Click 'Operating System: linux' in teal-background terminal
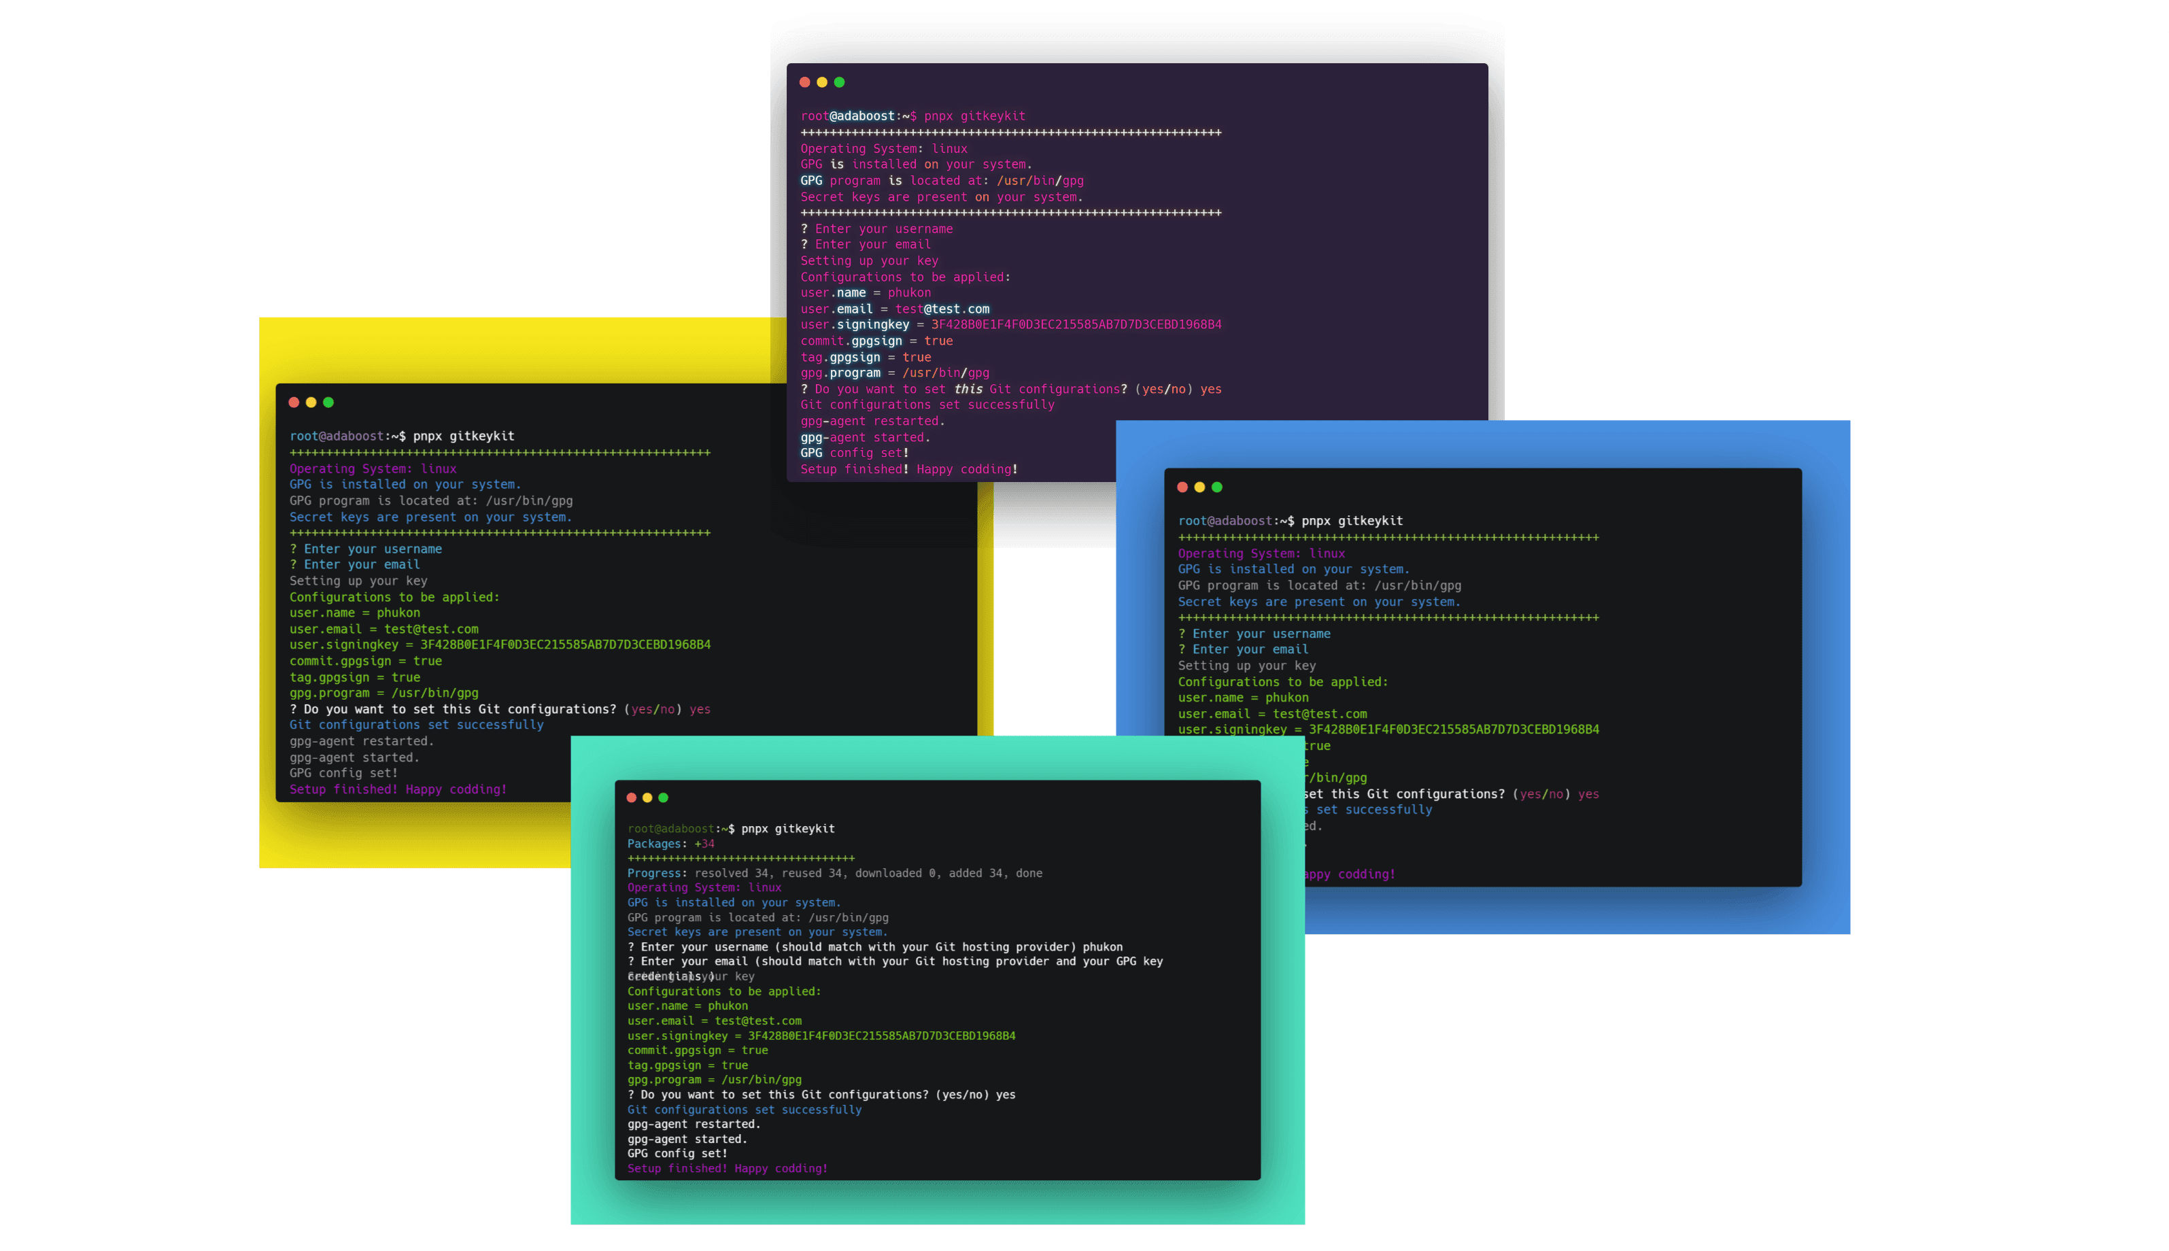 [704, 887]
